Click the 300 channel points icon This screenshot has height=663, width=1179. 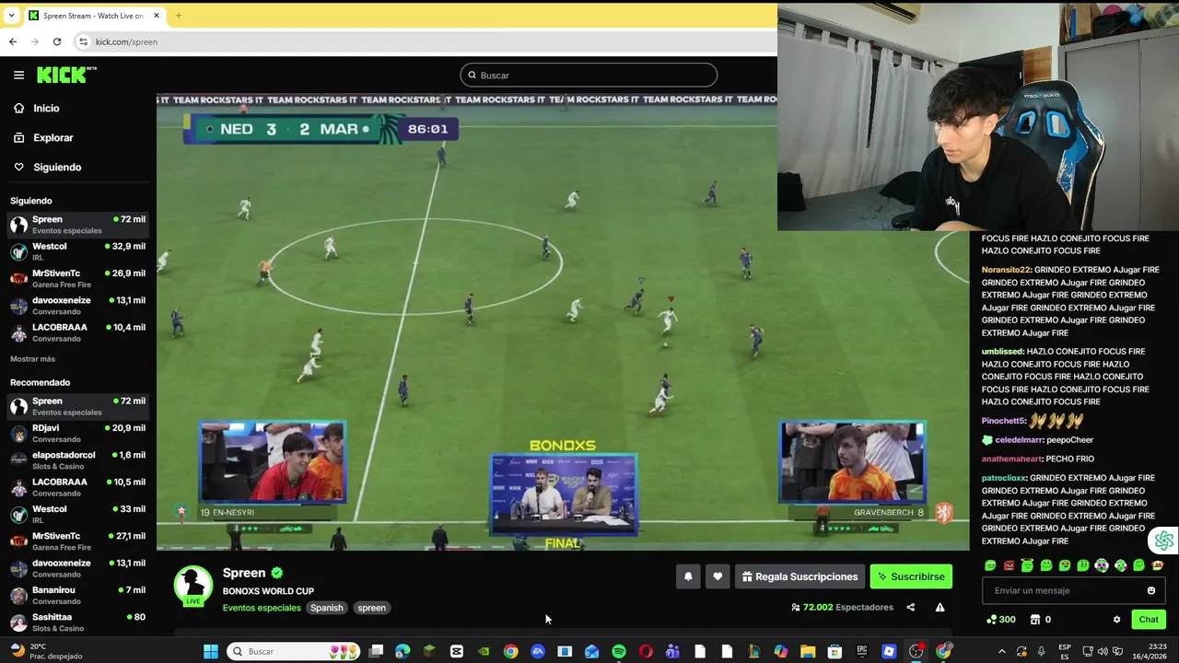click(x=1000, y=620)
